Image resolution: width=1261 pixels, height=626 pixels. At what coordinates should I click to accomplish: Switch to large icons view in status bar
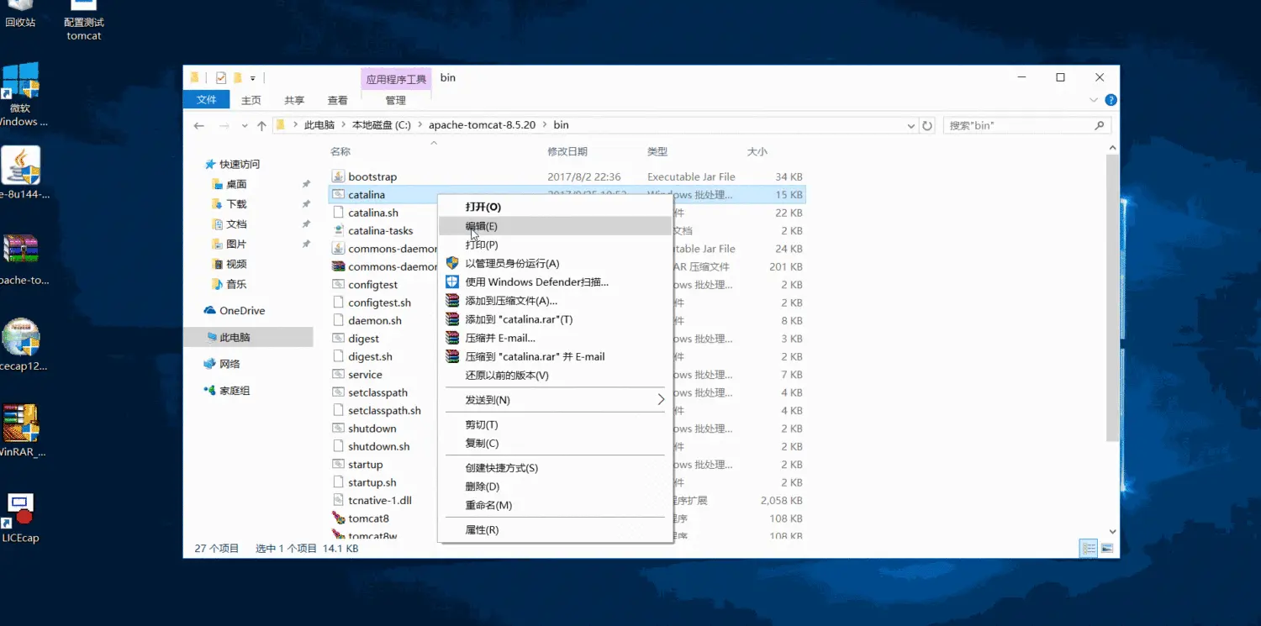click(x=1107, y=548)
